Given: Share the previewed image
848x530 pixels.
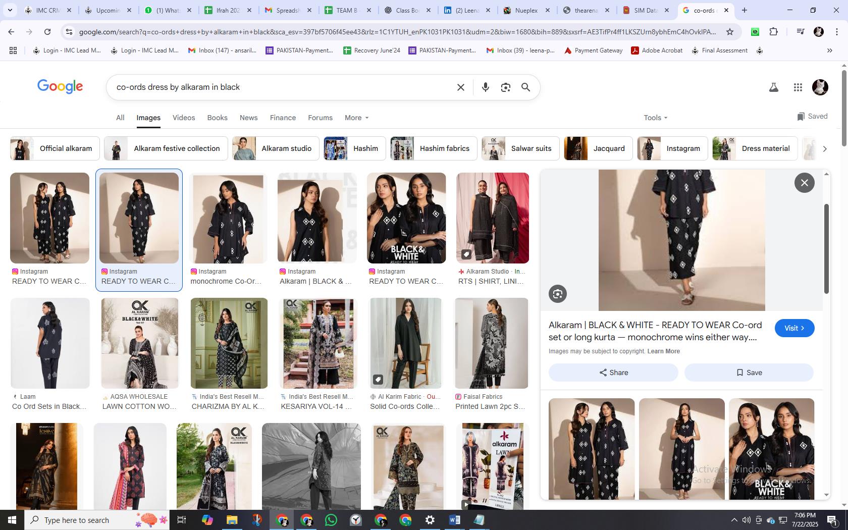Looking at the screenshot, I should tap(613, 373).
